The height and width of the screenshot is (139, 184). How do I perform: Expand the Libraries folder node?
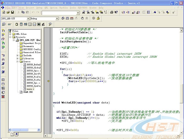[x=18, y=59]
